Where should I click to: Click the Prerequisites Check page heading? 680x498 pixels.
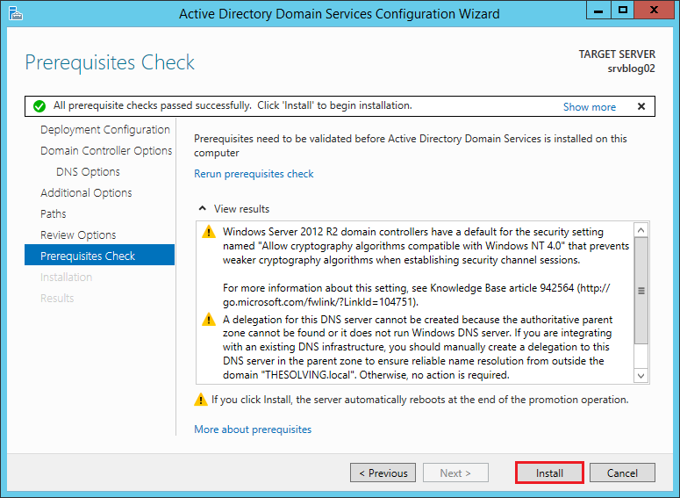(110, 62)
